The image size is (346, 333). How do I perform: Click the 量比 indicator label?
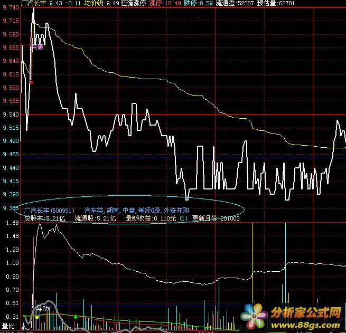click(x=8, y=326)
